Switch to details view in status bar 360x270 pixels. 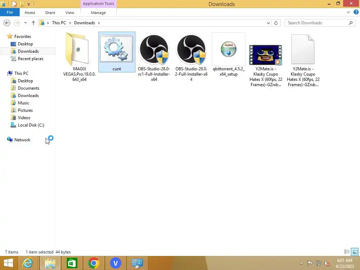pos(347,252)
